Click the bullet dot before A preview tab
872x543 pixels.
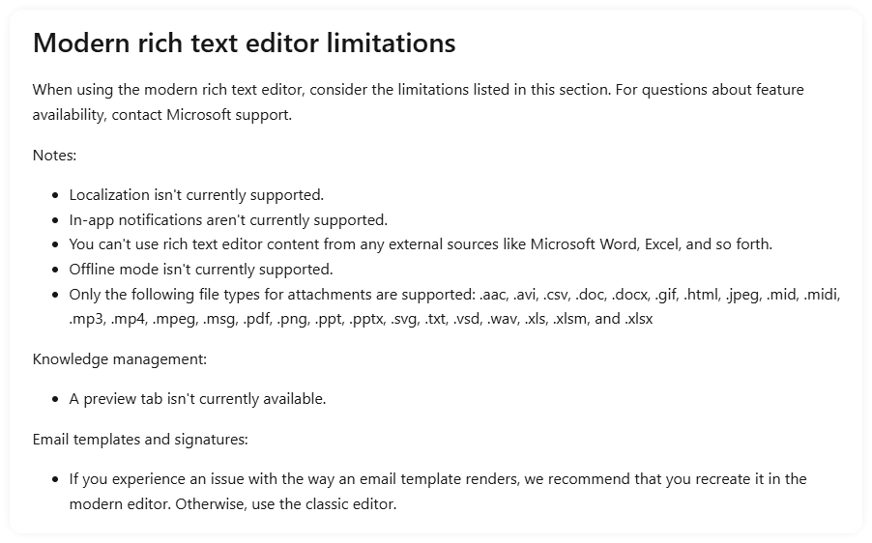[x=54, y=400]
